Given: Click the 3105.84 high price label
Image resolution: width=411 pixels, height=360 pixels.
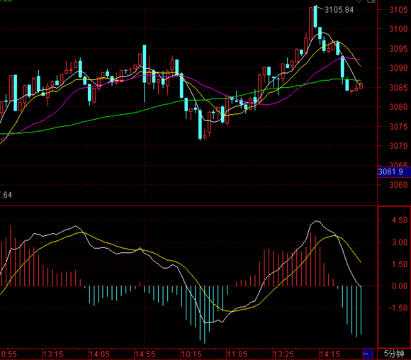Looking at the screenshot, I should (339, 10).
